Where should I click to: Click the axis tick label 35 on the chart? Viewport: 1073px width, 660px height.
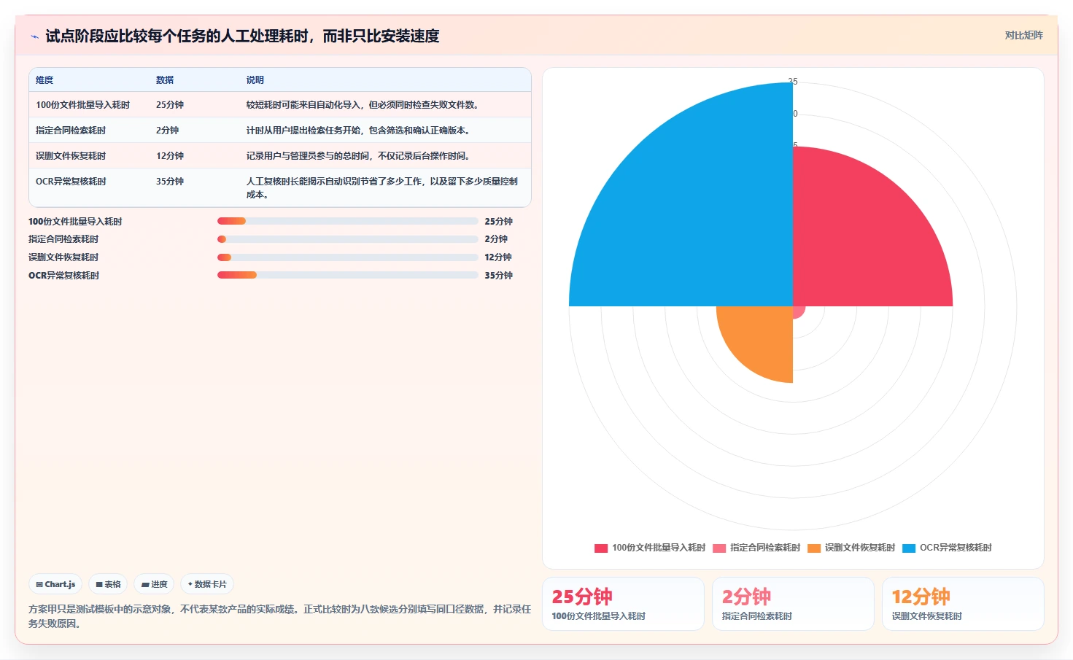point(793,82)
